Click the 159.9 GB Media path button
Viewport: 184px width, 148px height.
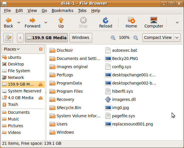pos(46,38)
